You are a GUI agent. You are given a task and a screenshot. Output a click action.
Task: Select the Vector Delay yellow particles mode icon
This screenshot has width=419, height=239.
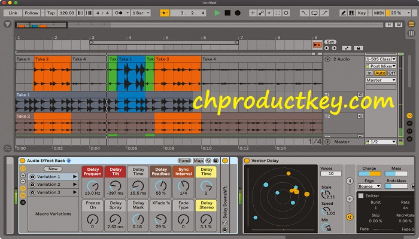pos(350,217)
